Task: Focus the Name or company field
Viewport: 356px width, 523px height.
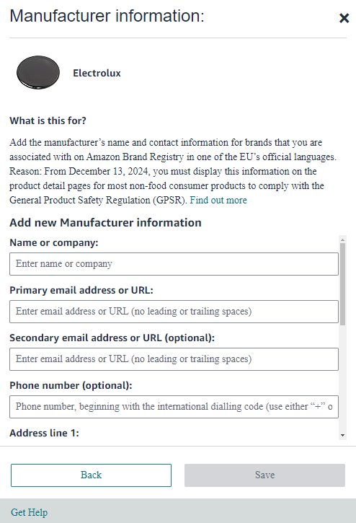Action: pyautogui.click(x=174, y=264)
